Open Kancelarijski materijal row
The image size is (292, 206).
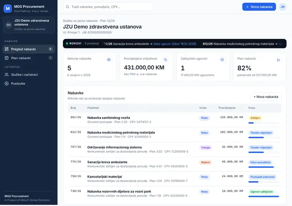coord(175,179)
